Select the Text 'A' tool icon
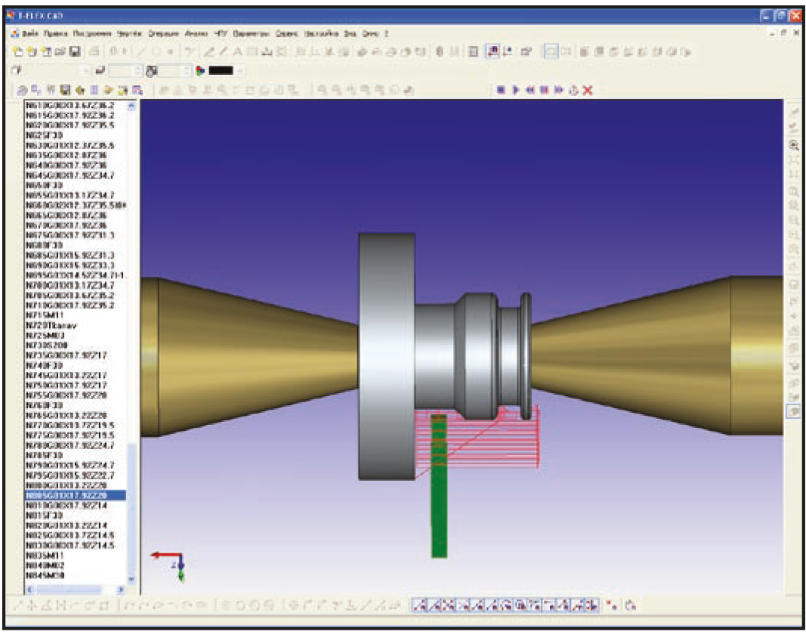 coord(237,52)
